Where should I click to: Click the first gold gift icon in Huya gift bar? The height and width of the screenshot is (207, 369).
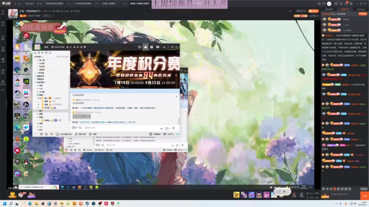point(237,195)
